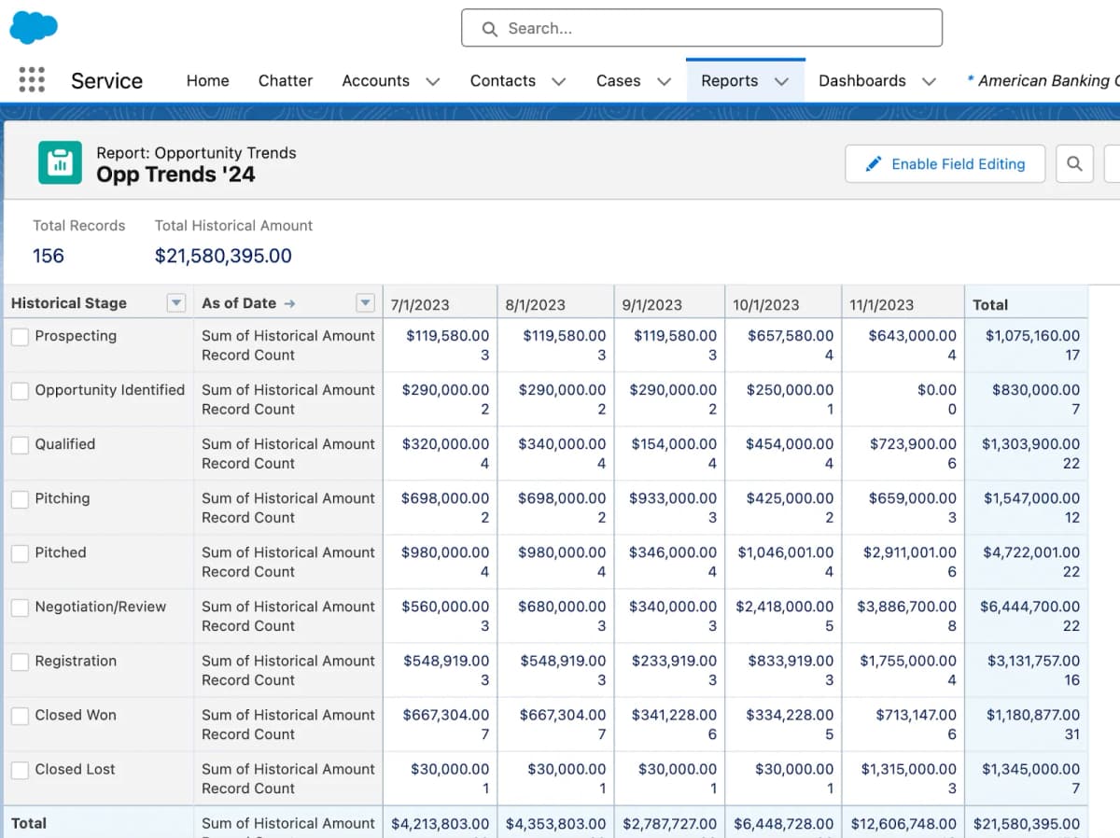Click the magnifier icon in the search bar
The image size is (1120, 838).
click(490, 29)
